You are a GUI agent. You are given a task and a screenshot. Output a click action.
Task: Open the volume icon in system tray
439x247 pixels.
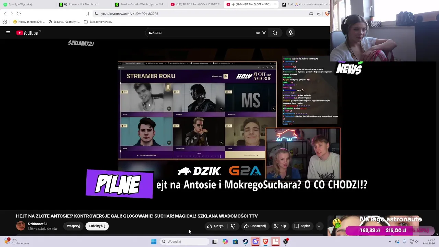click(x=417, y=242)
